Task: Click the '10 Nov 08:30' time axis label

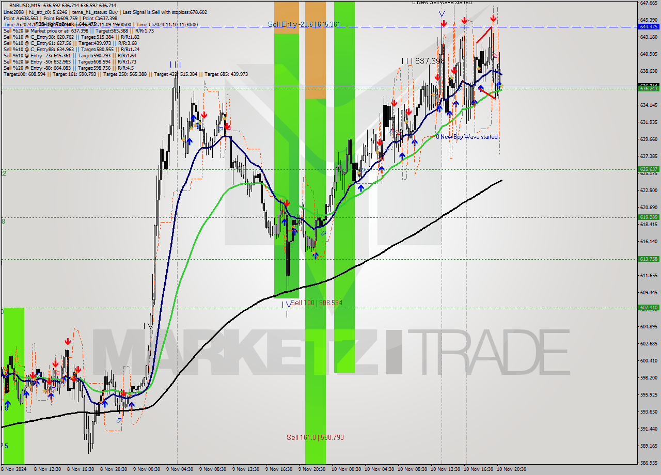Action: [x=412, y=469]
